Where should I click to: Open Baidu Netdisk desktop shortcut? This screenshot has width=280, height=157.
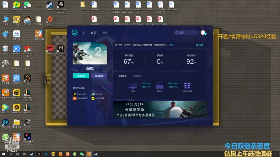[x=16, y=35]
